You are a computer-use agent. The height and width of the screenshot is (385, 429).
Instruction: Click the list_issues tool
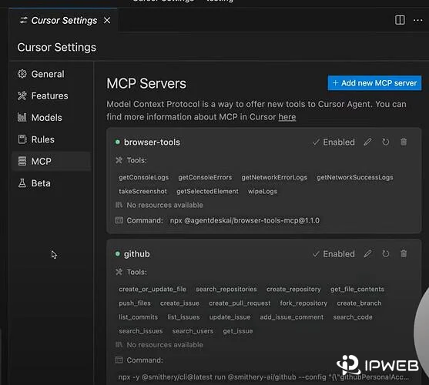click(x=183, y=317)
